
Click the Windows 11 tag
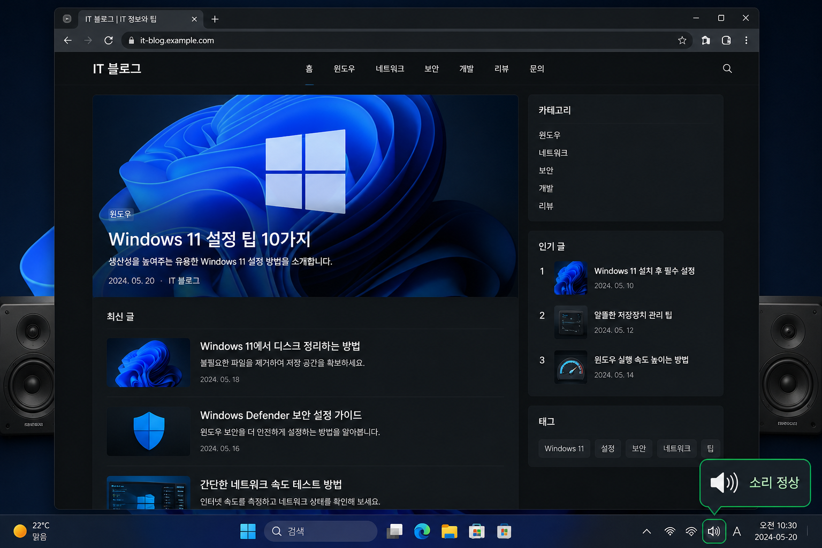[564, 448]
